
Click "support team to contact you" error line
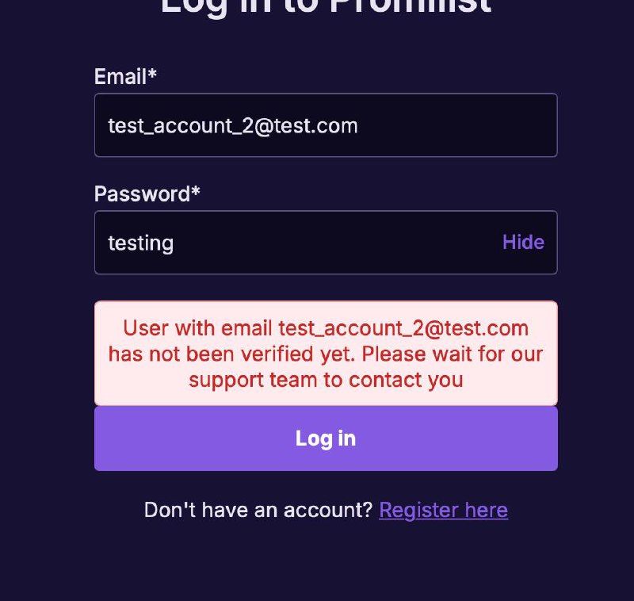(x=326, y=380)
